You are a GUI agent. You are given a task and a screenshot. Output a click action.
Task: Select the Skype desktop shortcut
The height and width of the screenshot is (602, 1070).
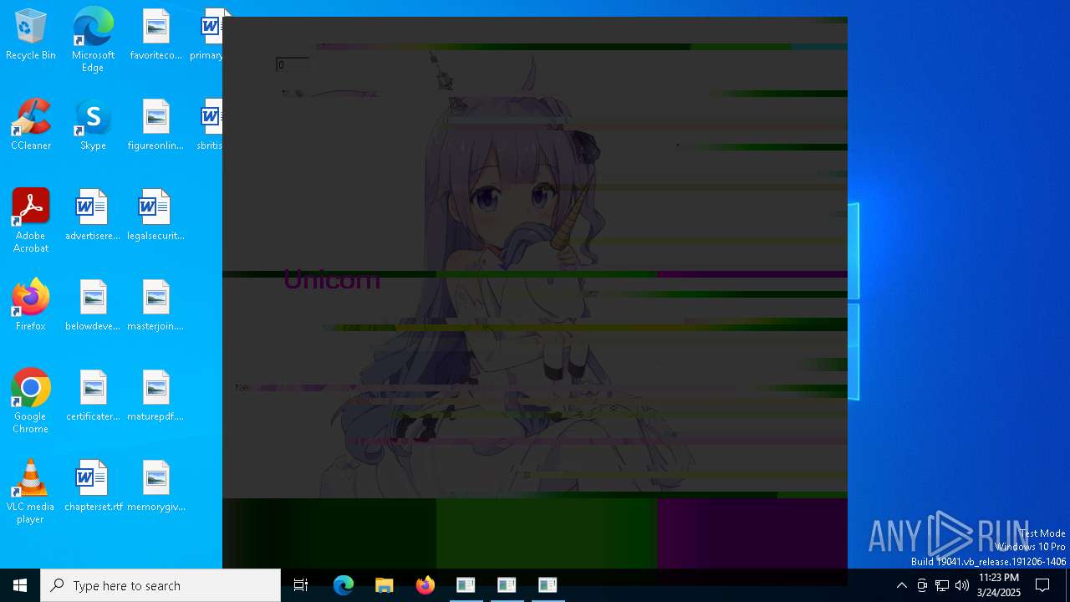[93, 125]
